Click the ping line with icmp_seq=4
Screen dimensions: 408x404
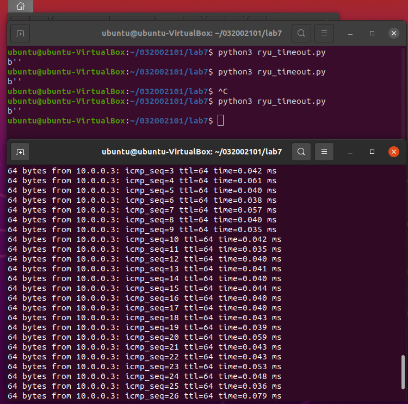click(x=142, y=181)
